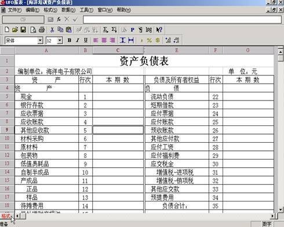
Task: Click vertical scrollbar up arrow
Action: pos(281,52)
